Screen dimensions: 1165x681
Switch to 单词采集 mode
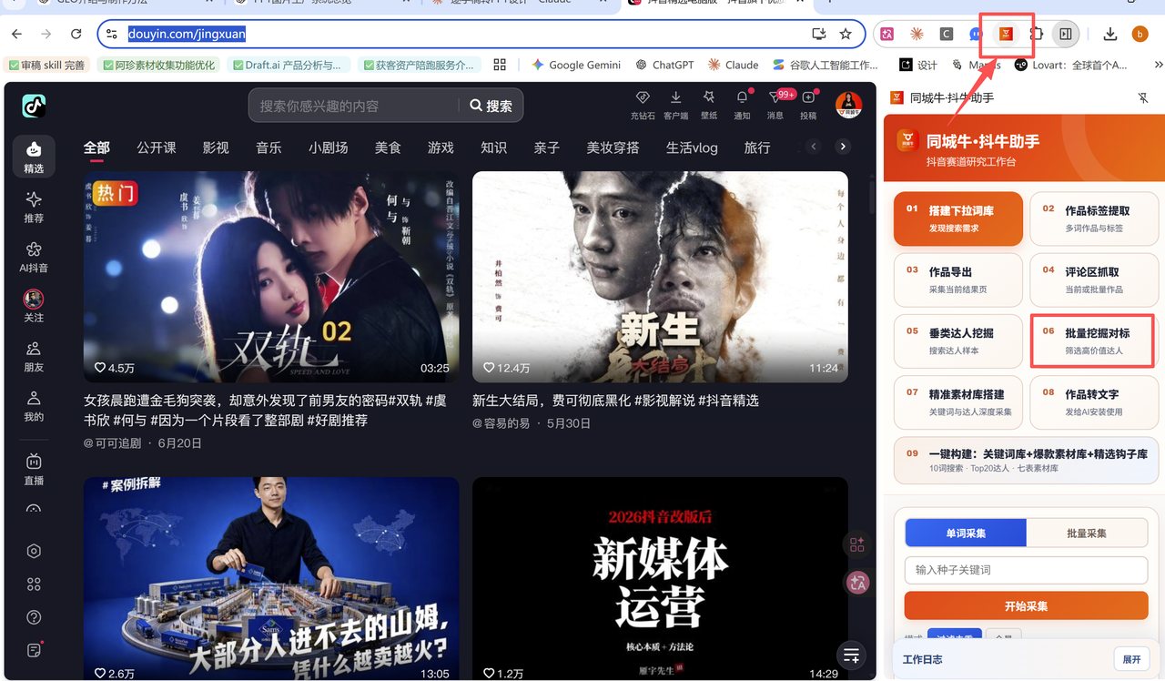point(966,533)
